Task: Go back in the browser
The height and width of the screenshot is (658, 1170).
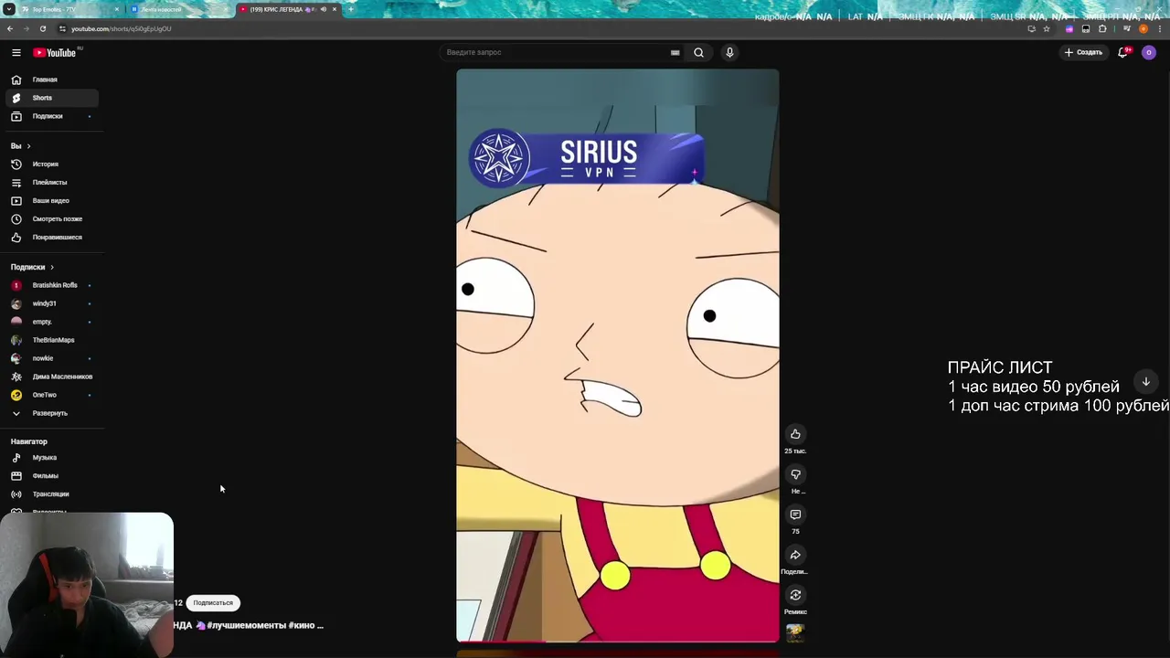Action: pyautogui.click(x=10, y=28)
